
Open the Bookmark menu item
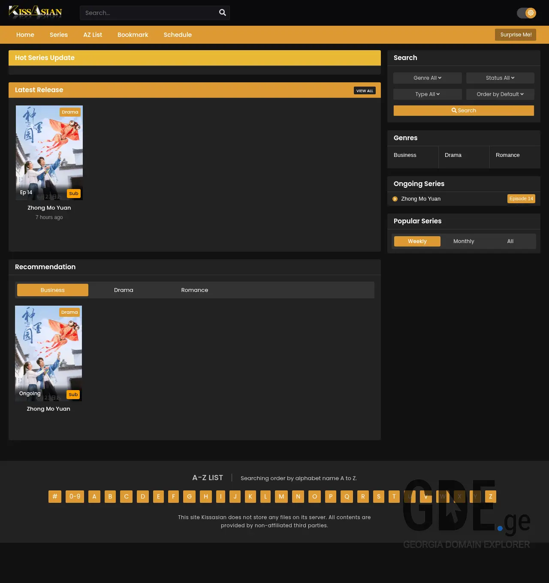(x=133, y=35)
